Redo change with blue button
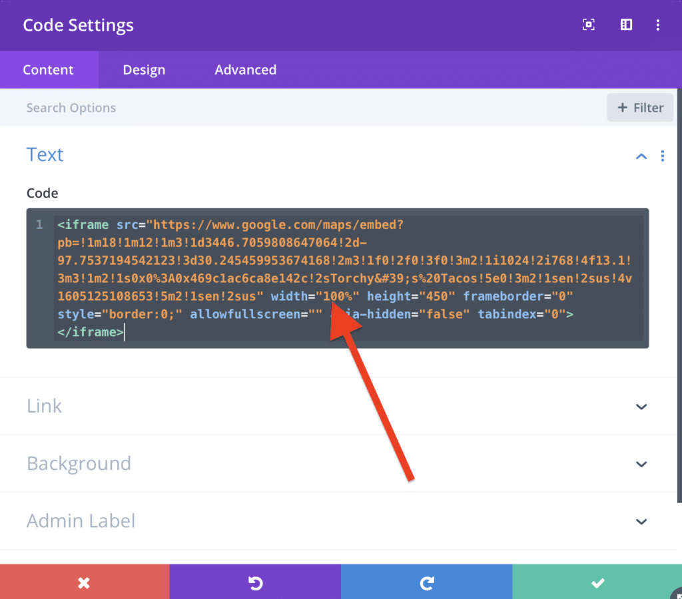The height and width of the screenshot is (599, 682). (426, 582)
